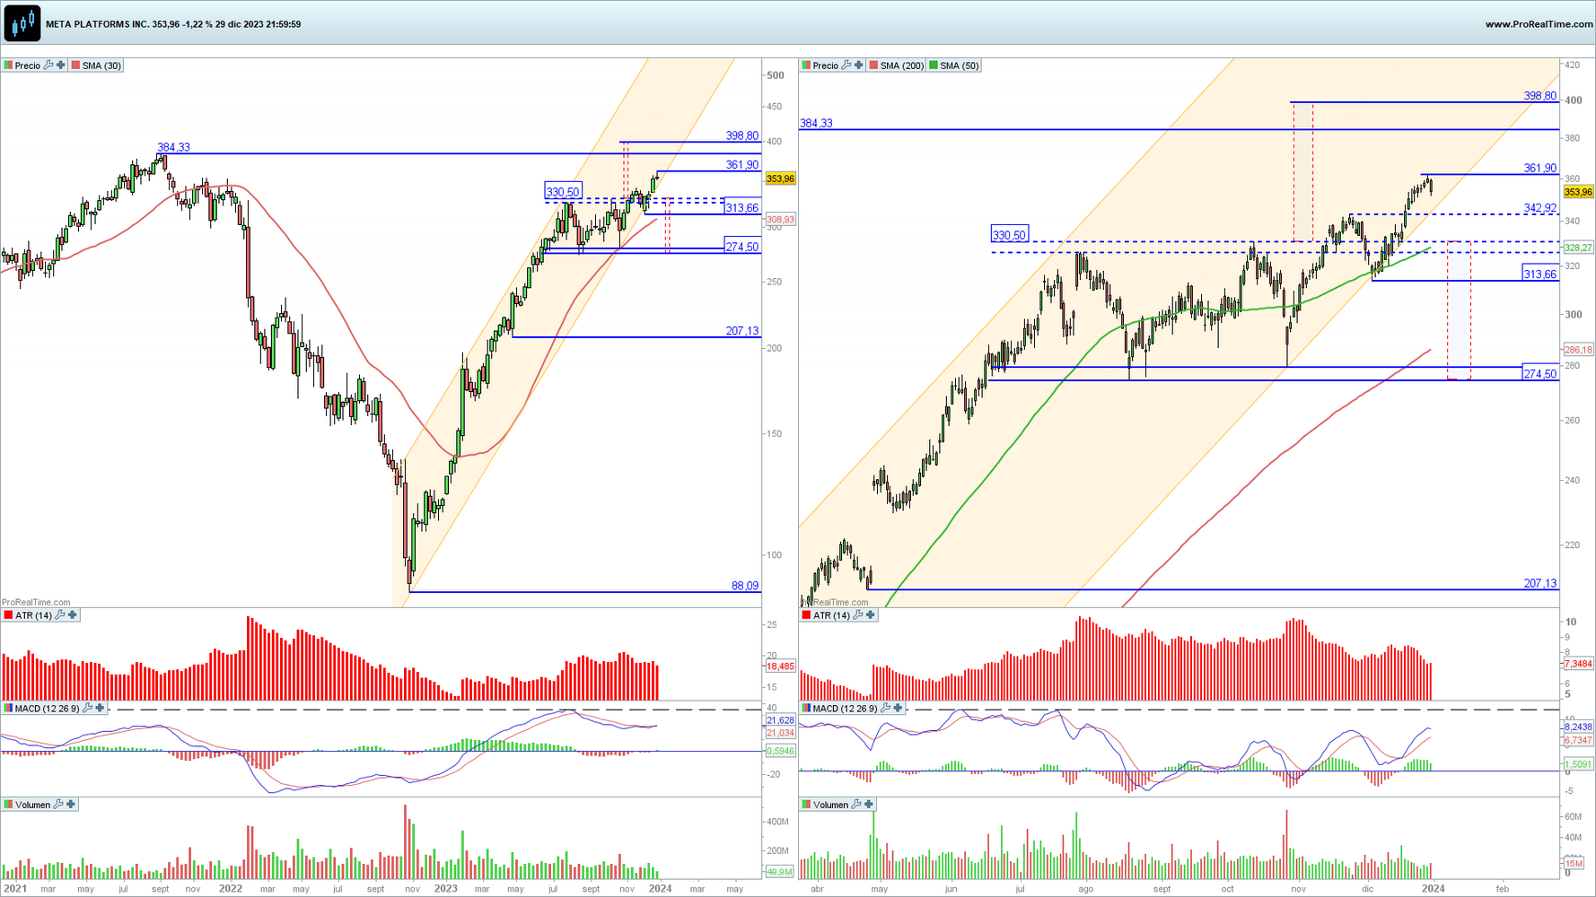Click plus icon beside left chart Precio
This screenshot has width=1596, height=897.
coord(61,65)
